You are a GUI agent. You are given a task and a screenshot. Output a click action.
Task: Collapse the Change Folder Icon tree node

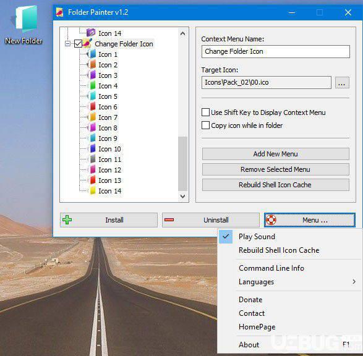tap(67, 43)
